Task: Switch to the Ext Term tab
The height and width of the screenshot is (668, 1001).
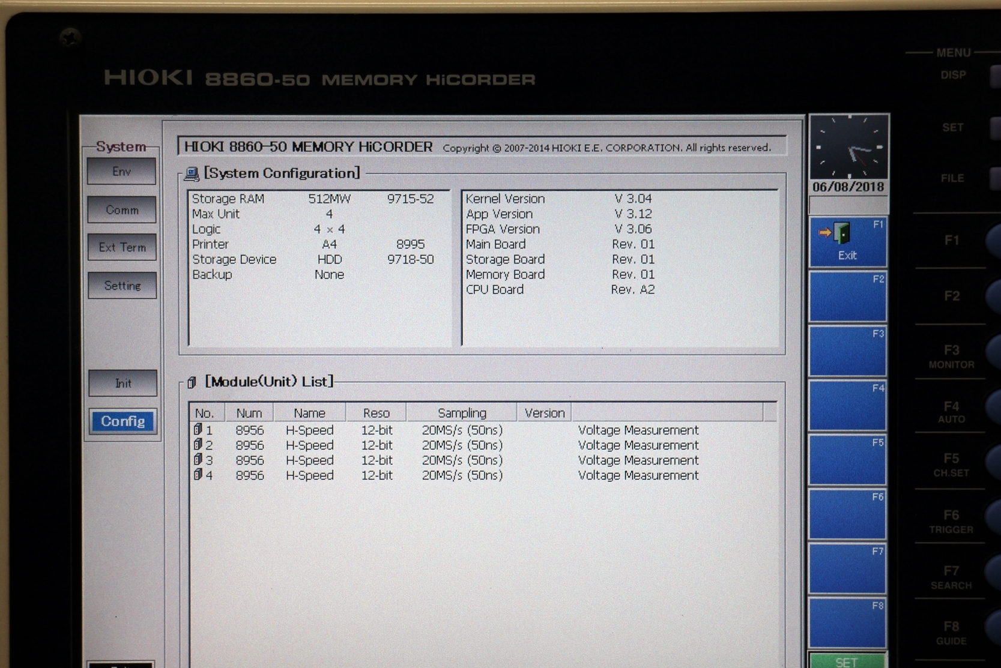Action: click(x=122, y=247)
